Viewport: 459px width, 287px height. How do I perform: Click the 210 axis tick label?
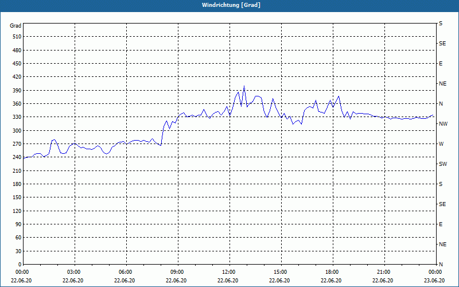[x=17, y=170]
